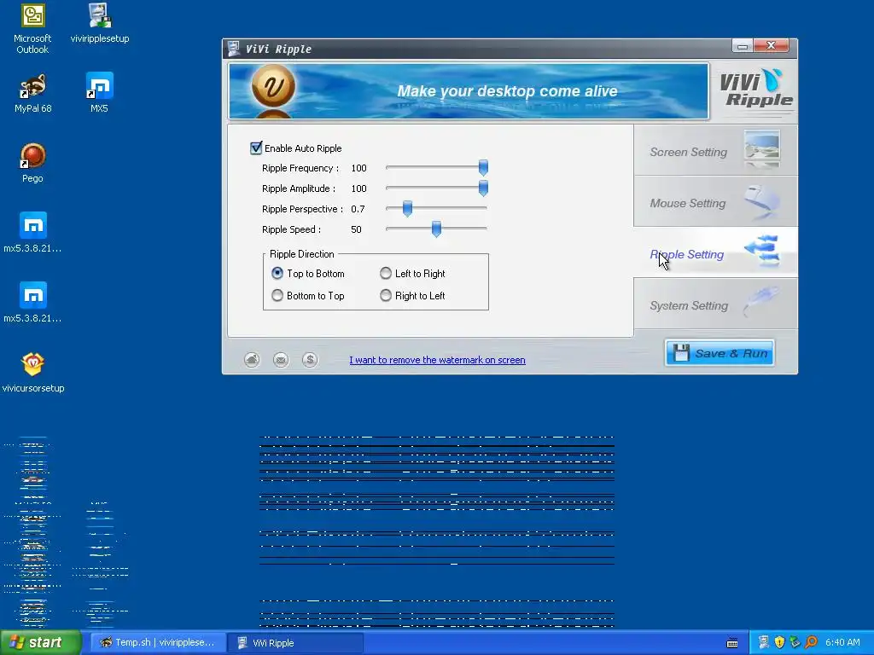Click the Ripple Perspective value 0.7
874x655 pixels.
(x=358, y=210)
